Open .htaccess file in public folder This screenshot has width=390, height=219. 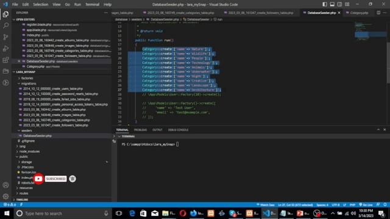point(27,167)
